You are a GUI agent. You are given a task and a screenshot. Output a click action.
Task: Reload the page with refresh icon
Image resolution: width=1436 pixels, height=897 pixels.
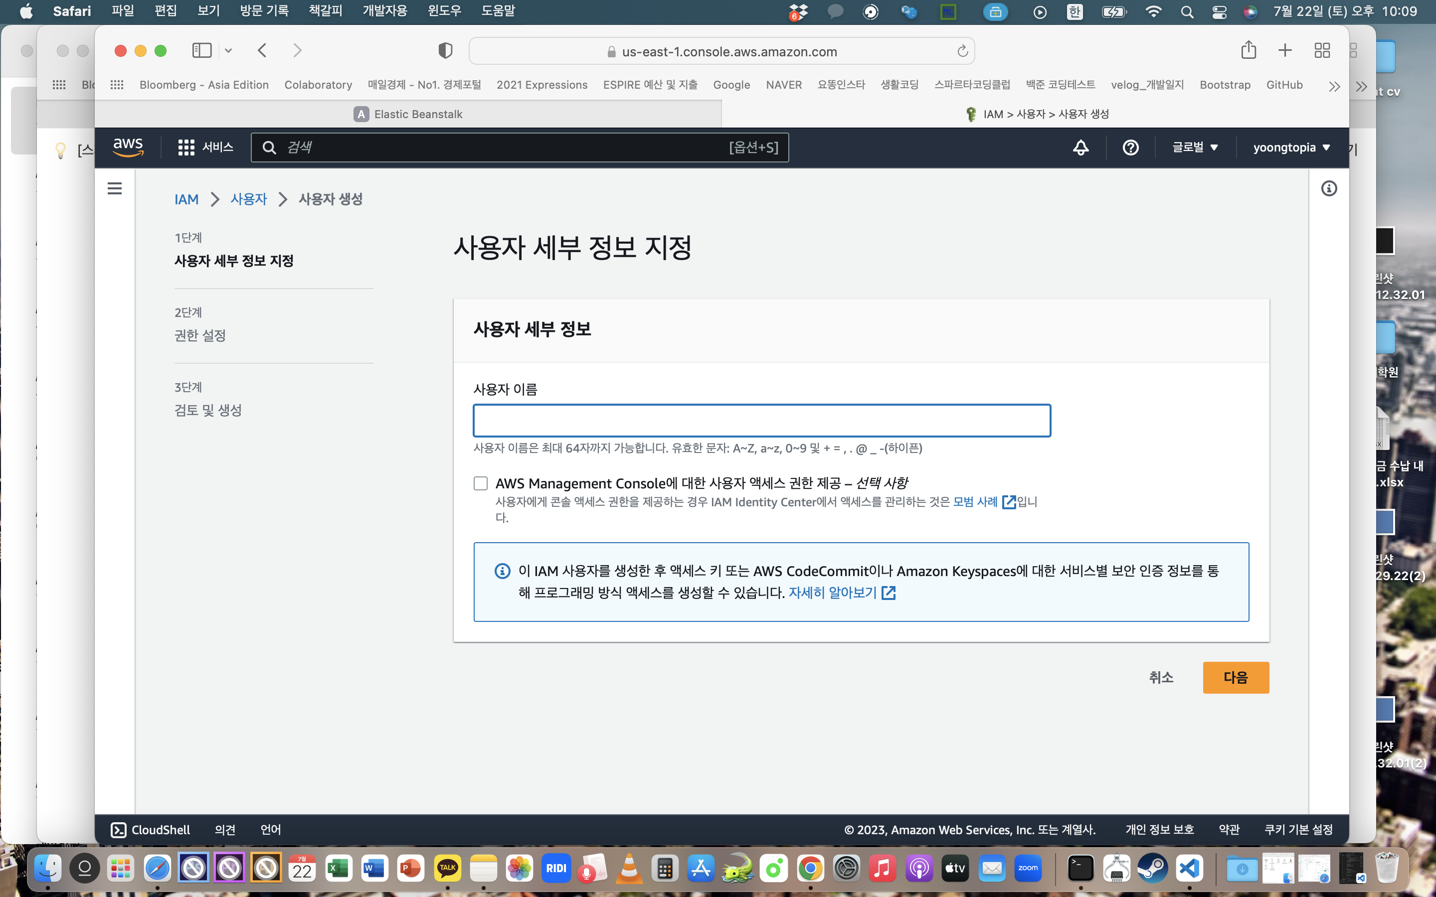(x=962, y=51)
